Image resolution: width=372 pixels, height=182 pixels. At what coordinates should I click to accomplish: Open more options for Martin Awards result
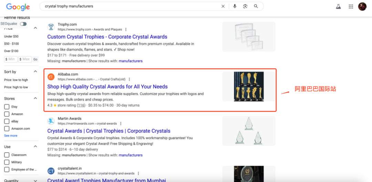(121, 124)
